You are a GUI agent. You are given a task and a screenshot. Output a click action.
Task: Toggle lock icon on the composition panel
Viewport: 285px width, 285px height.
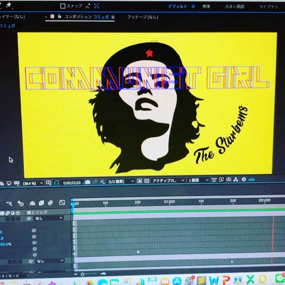59,16
